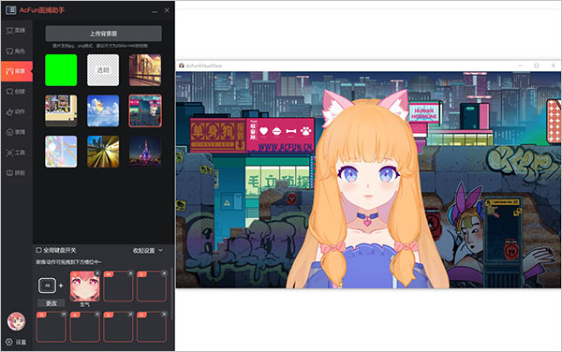Choose the city light-streak background thumbnail
The image size is (562, 352).
[x=103, y=152]
